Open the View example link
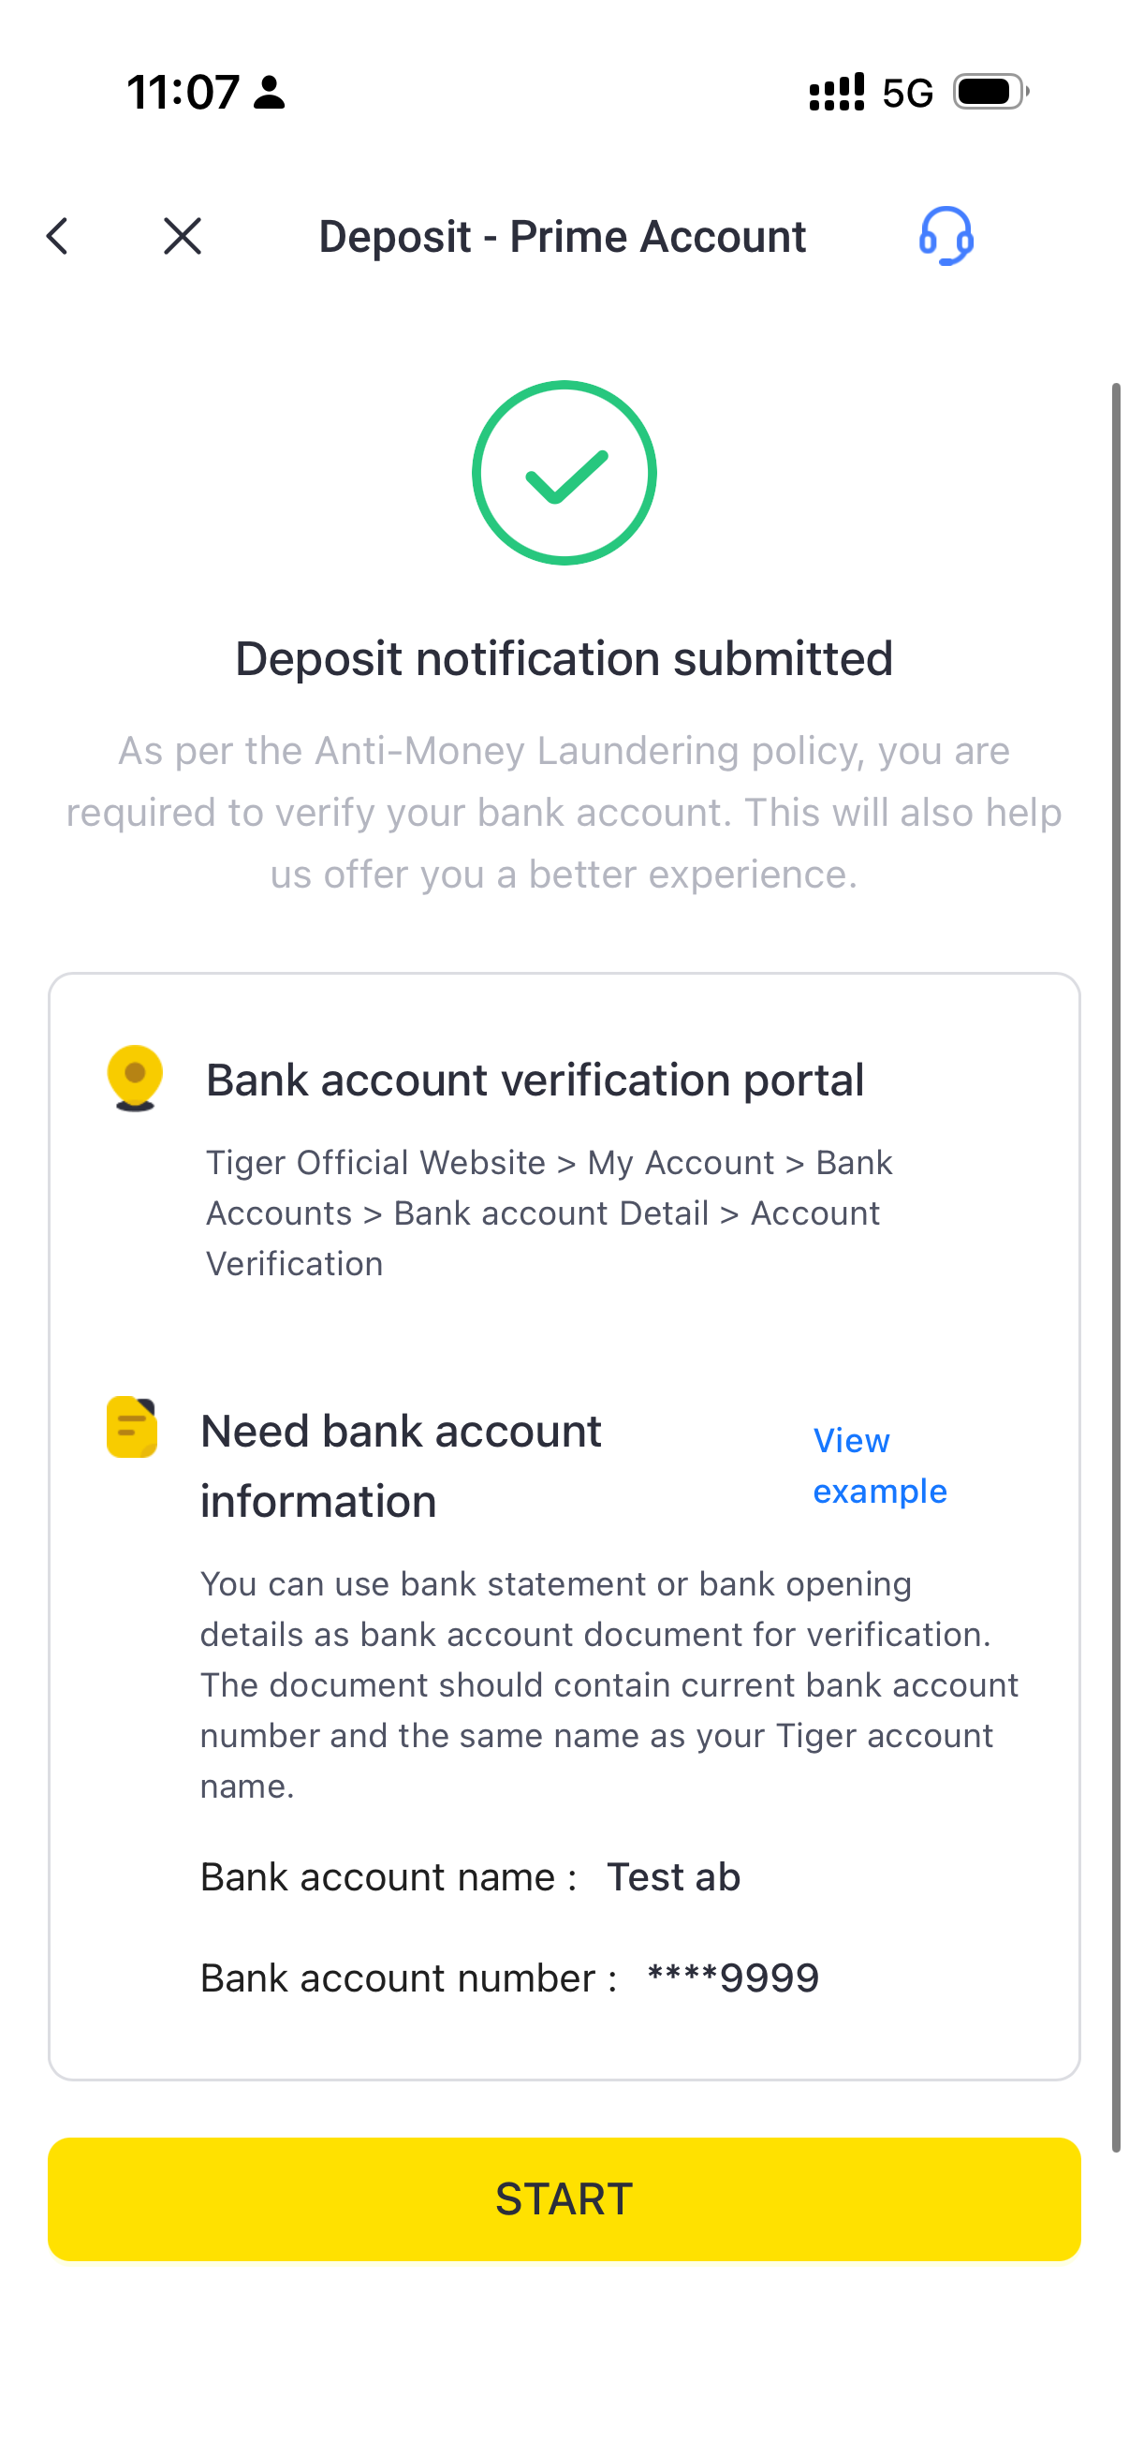 (x=878, y=1465)
